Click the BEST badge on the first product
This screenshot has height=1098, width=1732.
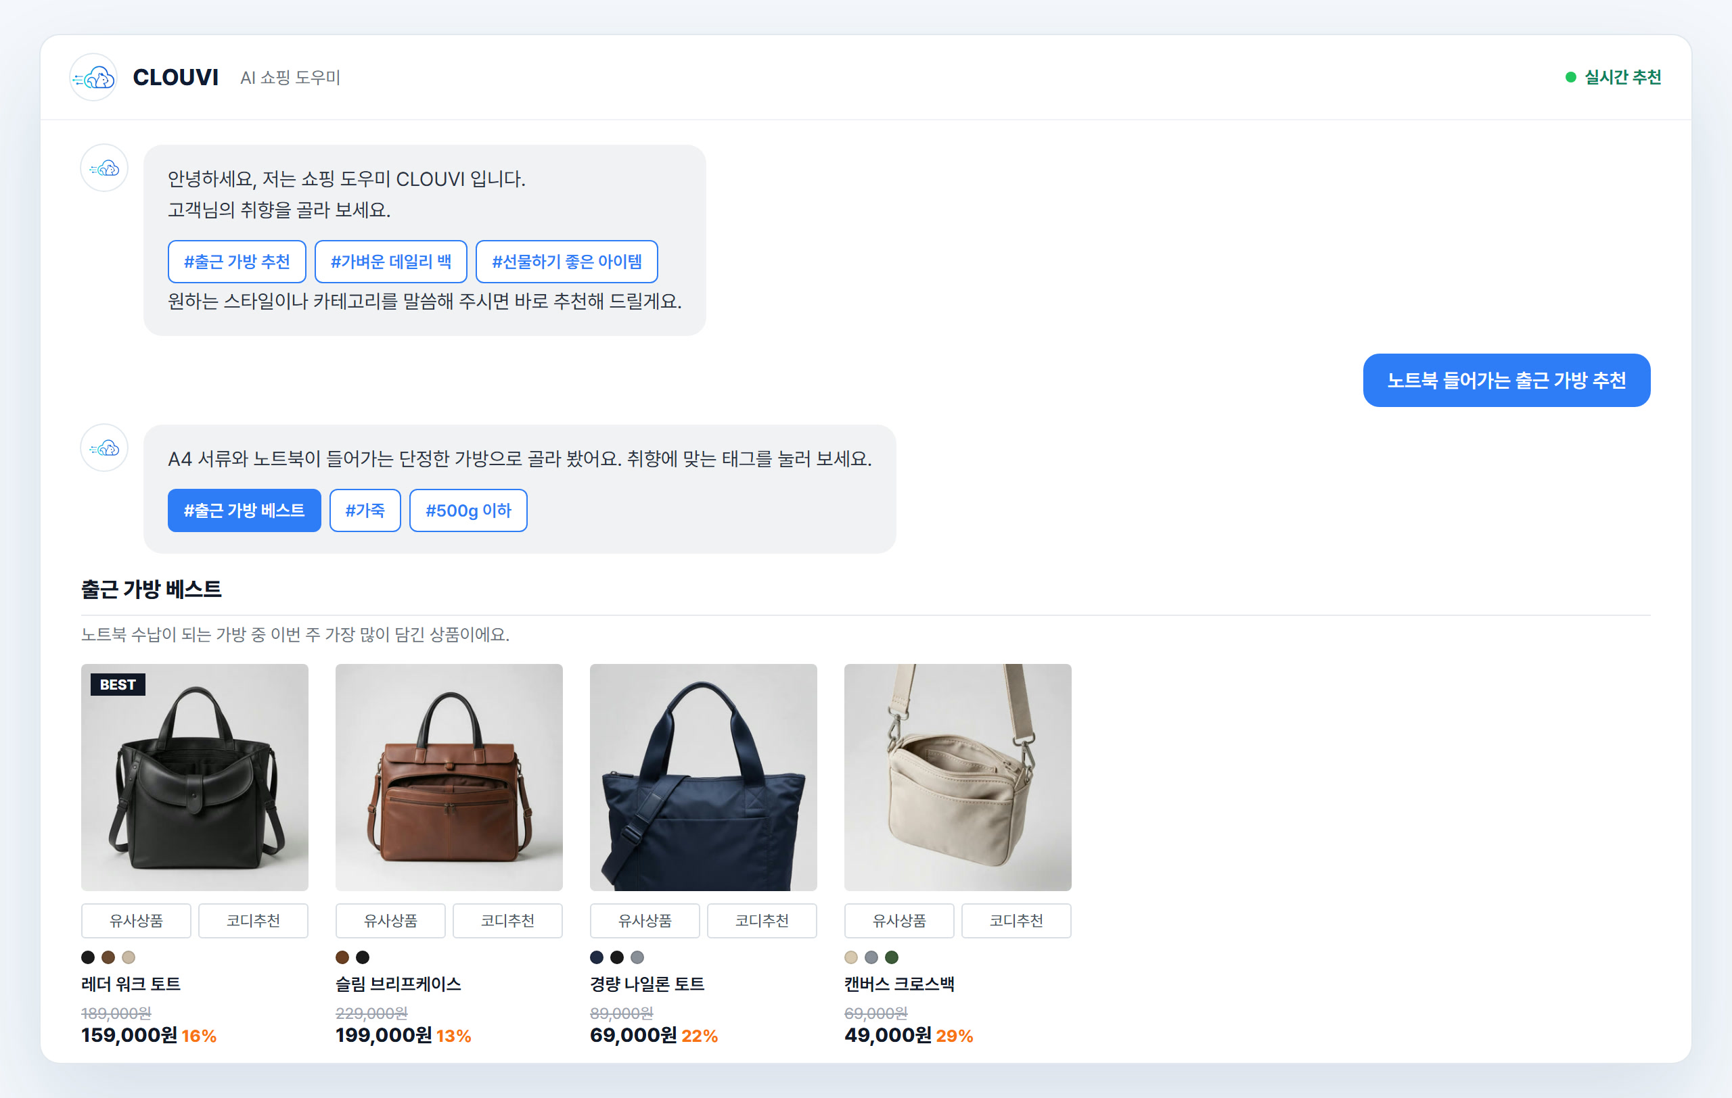pos(118,684)
